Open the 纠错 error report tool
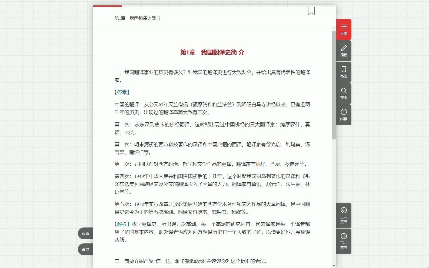 pyautogui.click(x=344, y=115)
